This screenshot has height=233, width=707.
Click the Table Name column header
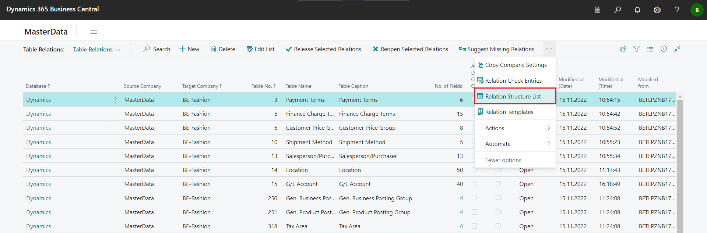(x=298, y=86)
